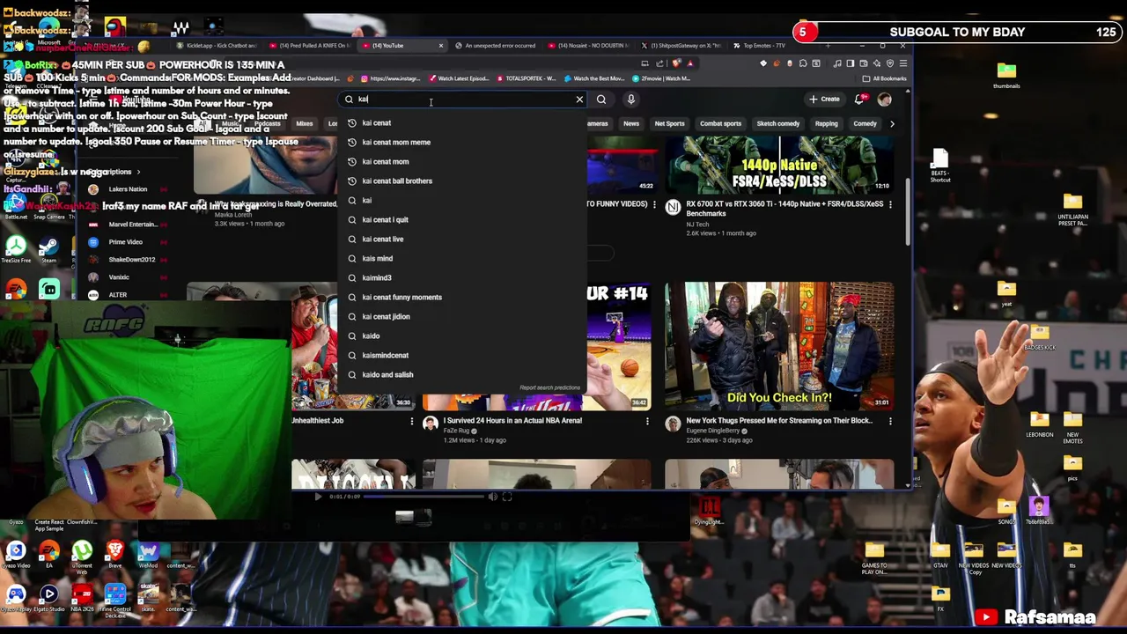Open options for 'I Survived 24 Hours' video
Viewport: 1127px width, 634px height.
tap(647, 422)
